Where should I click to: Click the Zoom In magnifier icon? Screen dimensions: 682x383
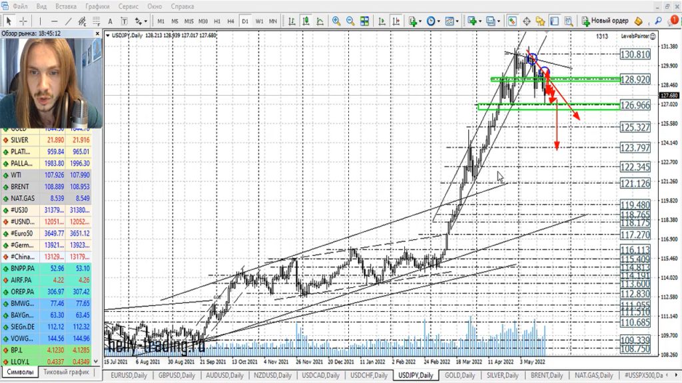(336, 21)
